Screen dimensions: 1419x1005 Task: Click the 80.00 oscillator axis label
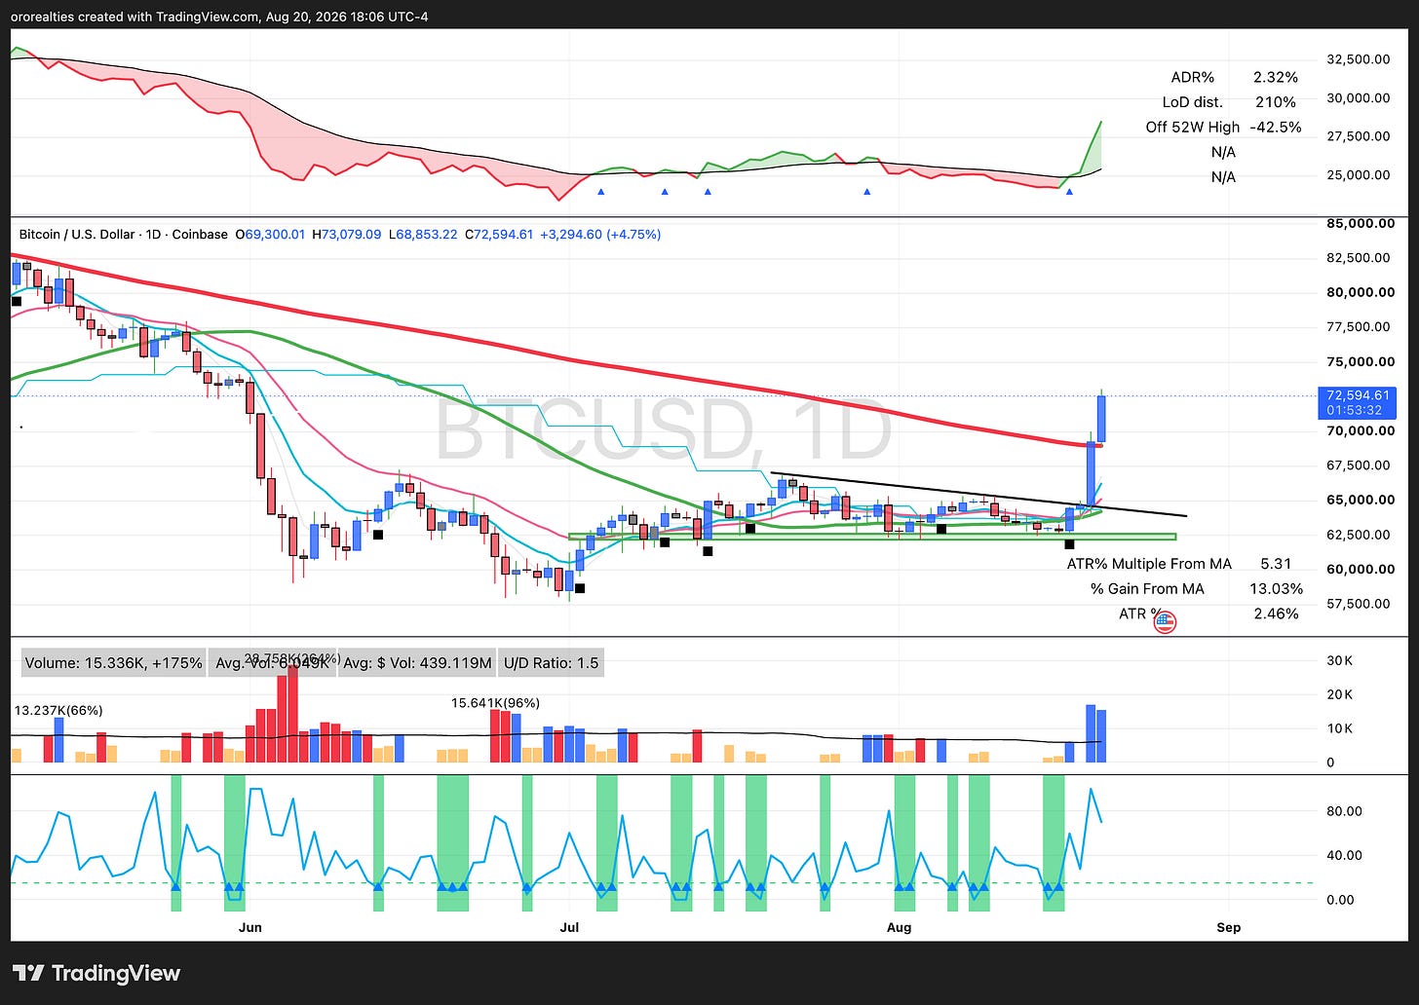tap(1343, 811)
